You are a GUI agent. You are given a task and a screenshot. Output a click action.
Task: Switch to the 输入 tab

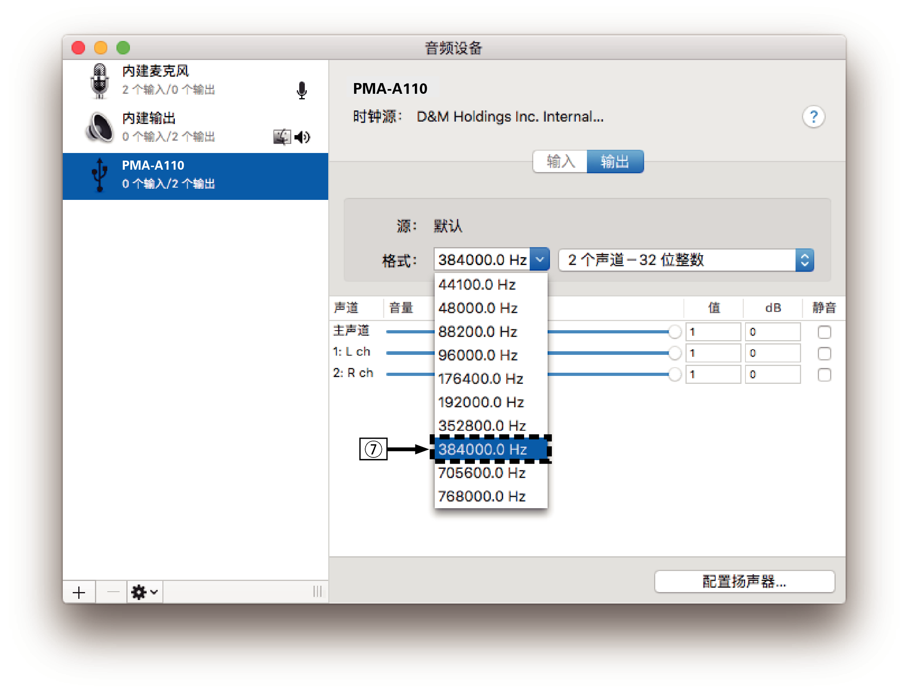tap(561, 161)
